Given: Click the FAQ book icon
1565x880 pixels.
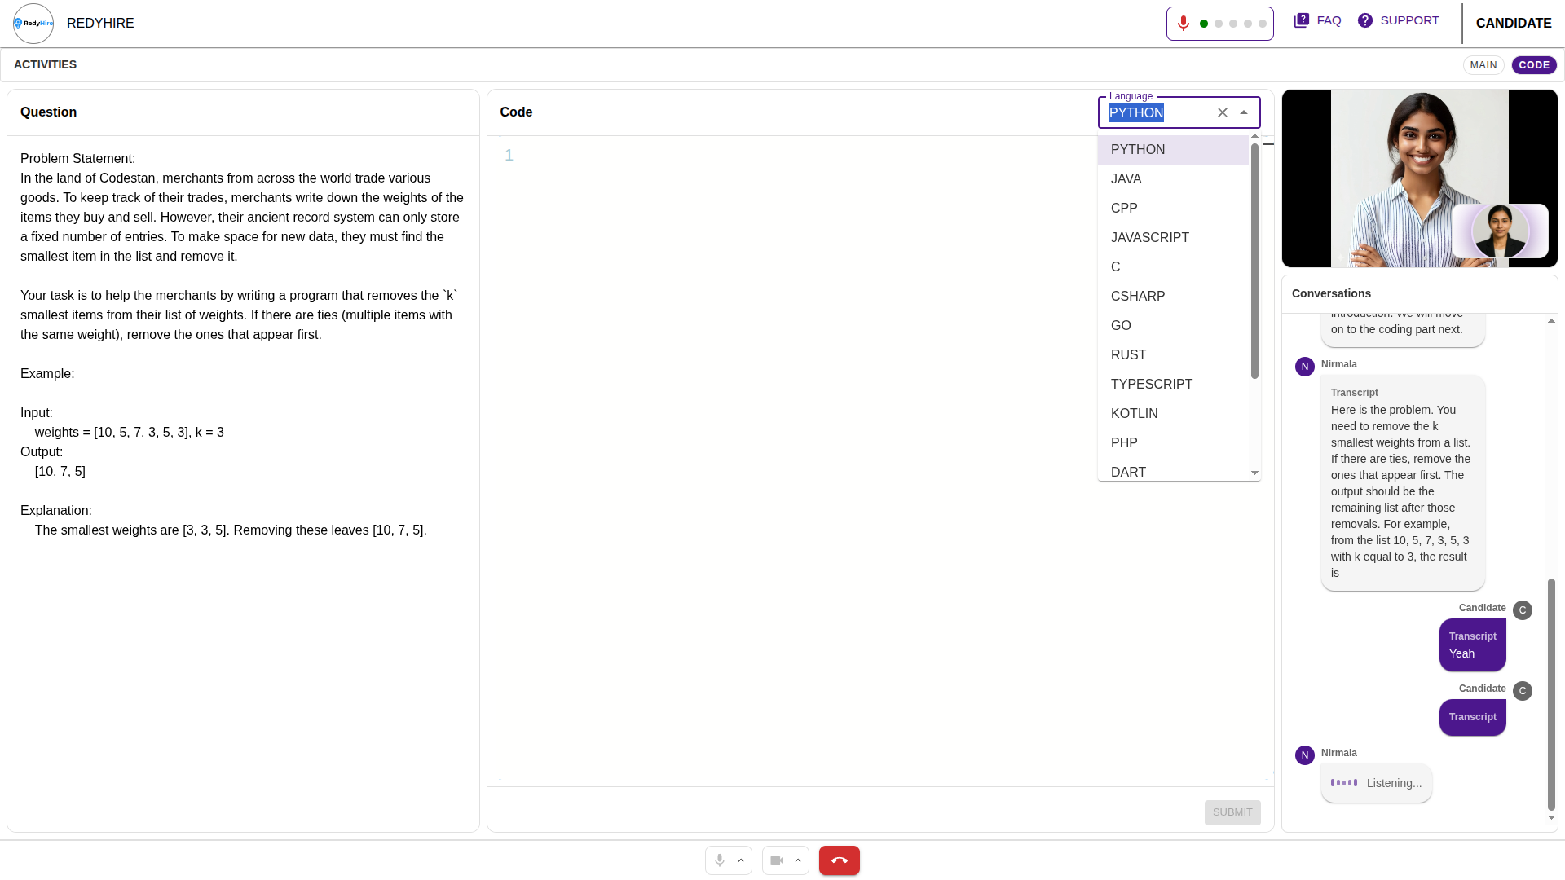Looking at the screenshot, I should 1301,20.
